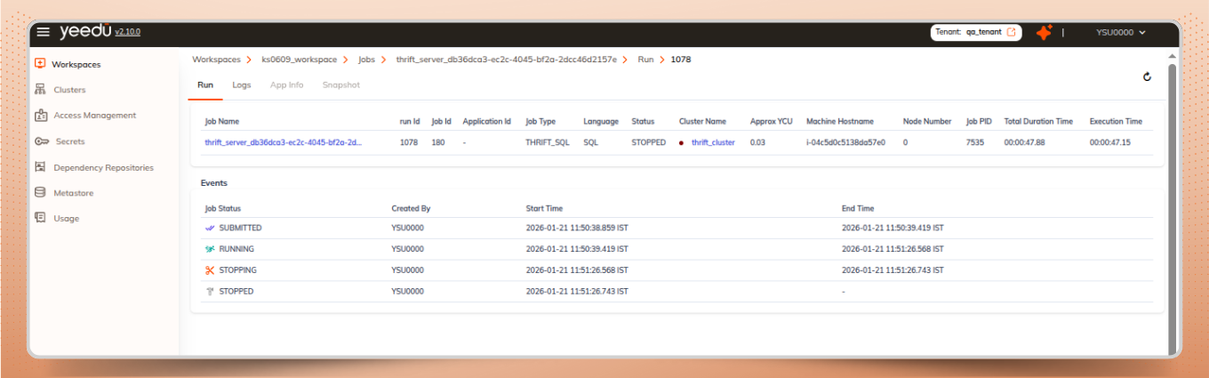Click total duration 00:00:47.88
Screen dimensions: 1209x378
coord(1024,142)
